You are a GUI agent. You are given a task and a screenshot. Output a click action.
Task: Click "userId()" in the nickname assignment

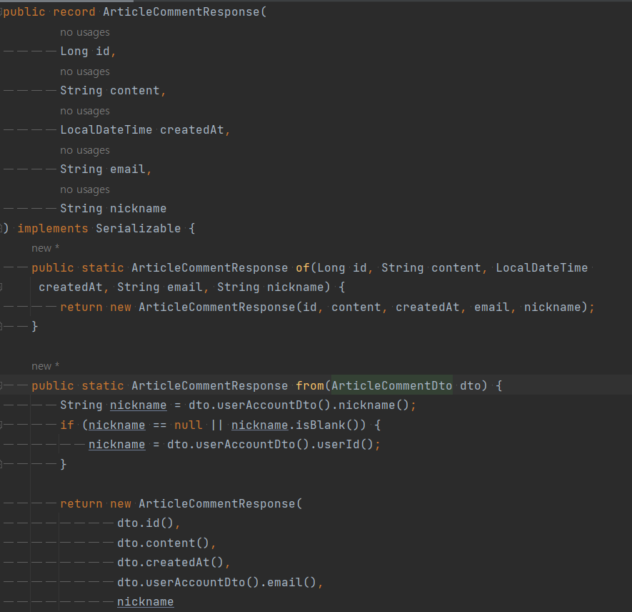[x=345, y=444]
